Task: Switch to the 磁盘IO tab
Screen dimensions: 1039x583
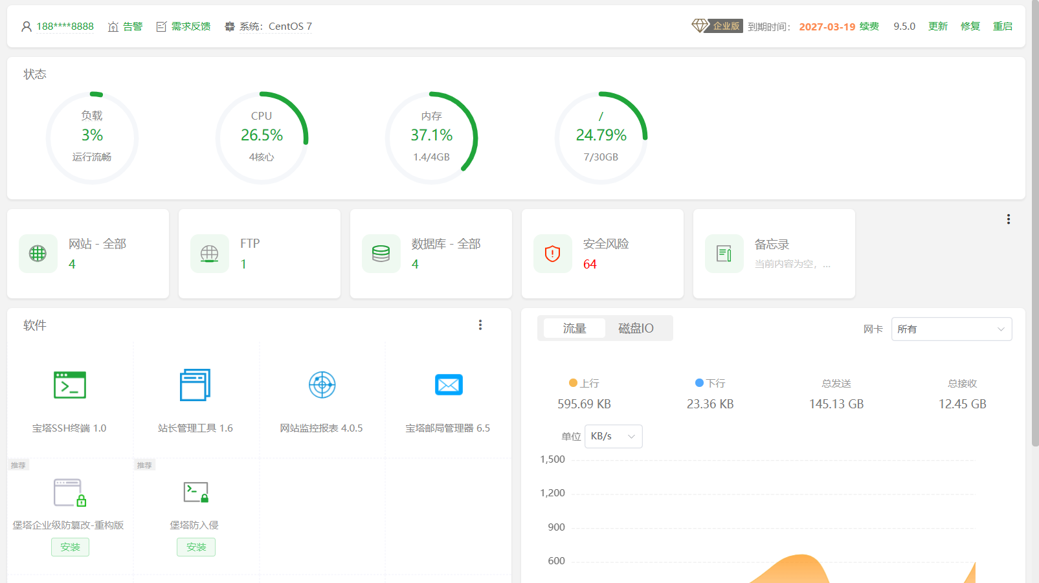Action: tap(636, 328)
